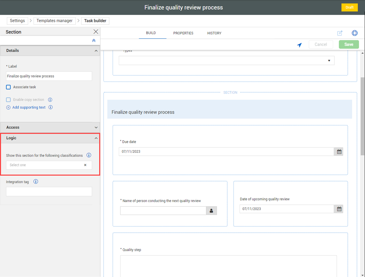Show info for Add supporting text
The image size is (365, 277).
[x=50, y=107]
